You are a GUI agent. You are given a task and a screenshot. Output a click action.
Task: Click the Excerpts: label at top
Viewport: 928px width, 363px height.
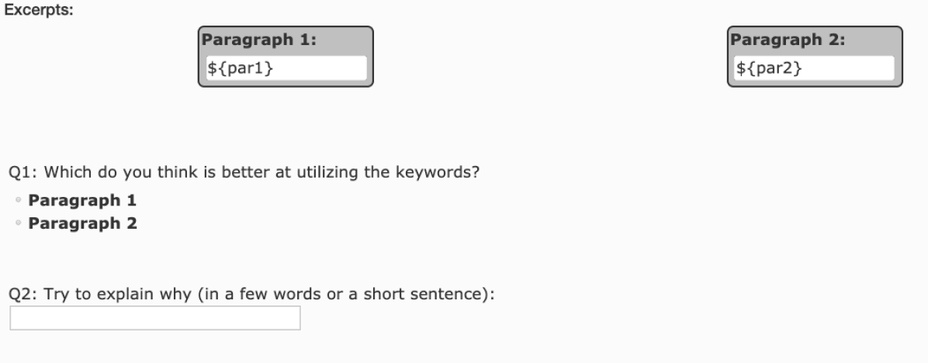tap(39, 10)
